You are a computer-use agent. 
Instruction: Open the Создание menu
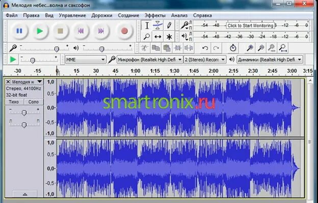128,15
